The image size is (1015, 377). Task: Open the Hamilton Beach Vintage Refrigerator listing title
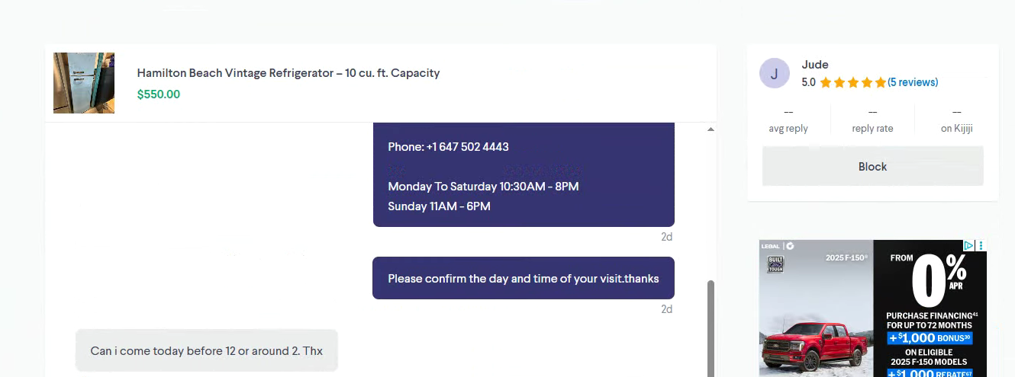point(288,73)
